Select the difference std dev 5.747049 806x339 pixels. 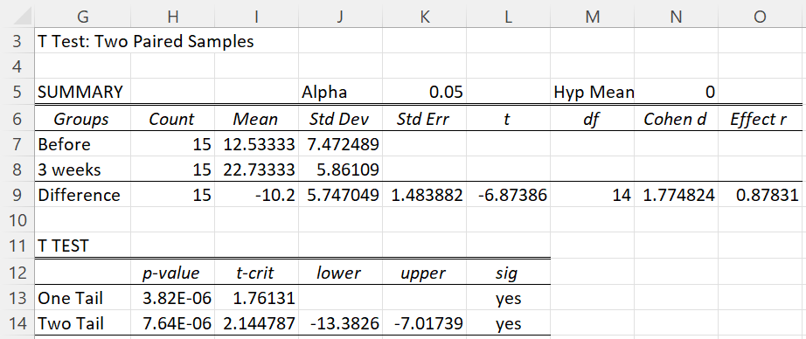340,195
